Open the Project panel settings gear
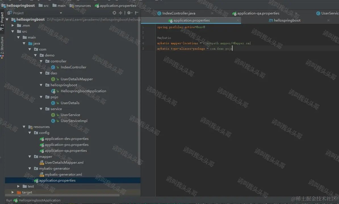The image size is (339, 204). tap(129, 13)
